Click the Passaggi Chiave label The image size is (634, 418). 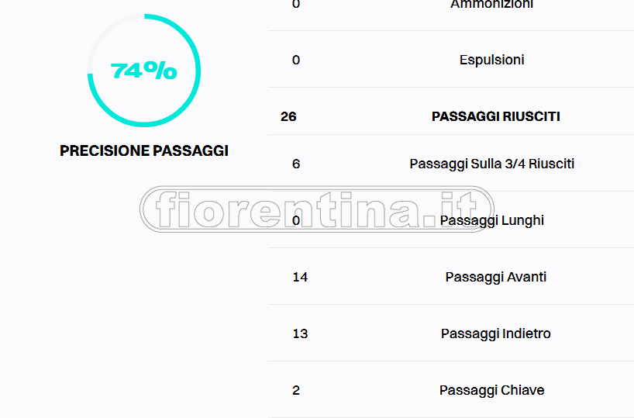point(491,390)
